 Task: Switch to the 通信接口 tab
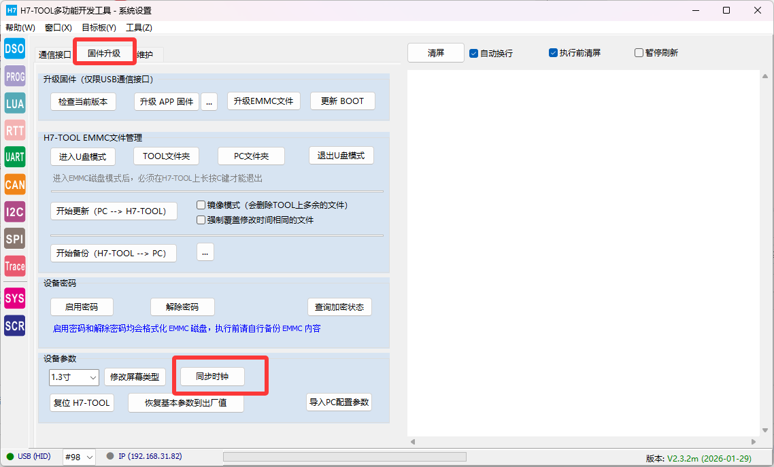click(54, 54)
